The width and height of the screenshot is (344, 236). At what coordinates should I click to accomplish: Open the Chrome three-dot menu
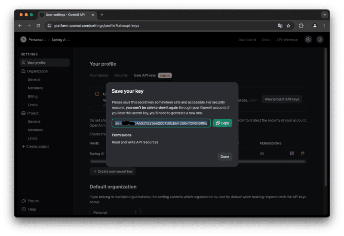pos(324,26)
